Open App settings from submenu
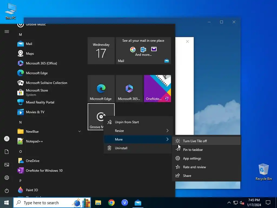This screenshot has width=277, height=208. tap(206, 158)
